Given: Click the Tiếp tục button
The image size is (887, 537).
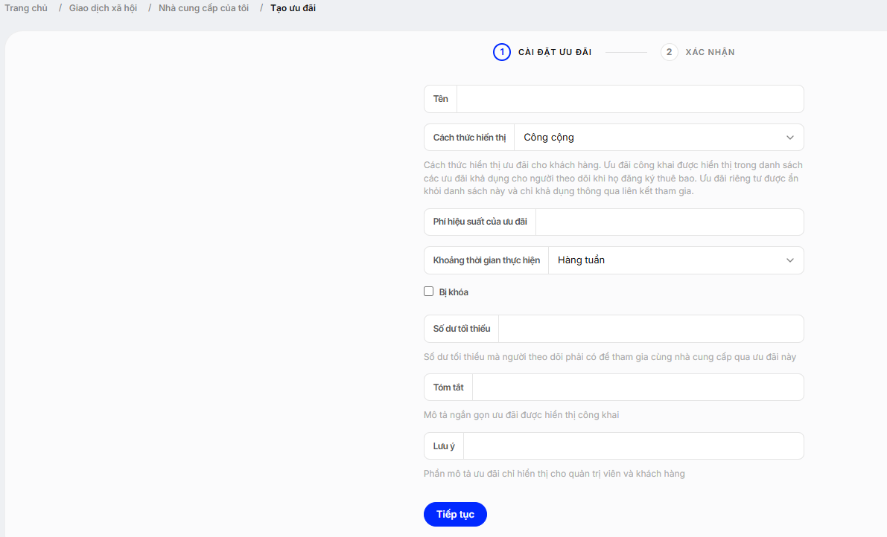Looking at the screenshot, I should (x=455, y=514).
